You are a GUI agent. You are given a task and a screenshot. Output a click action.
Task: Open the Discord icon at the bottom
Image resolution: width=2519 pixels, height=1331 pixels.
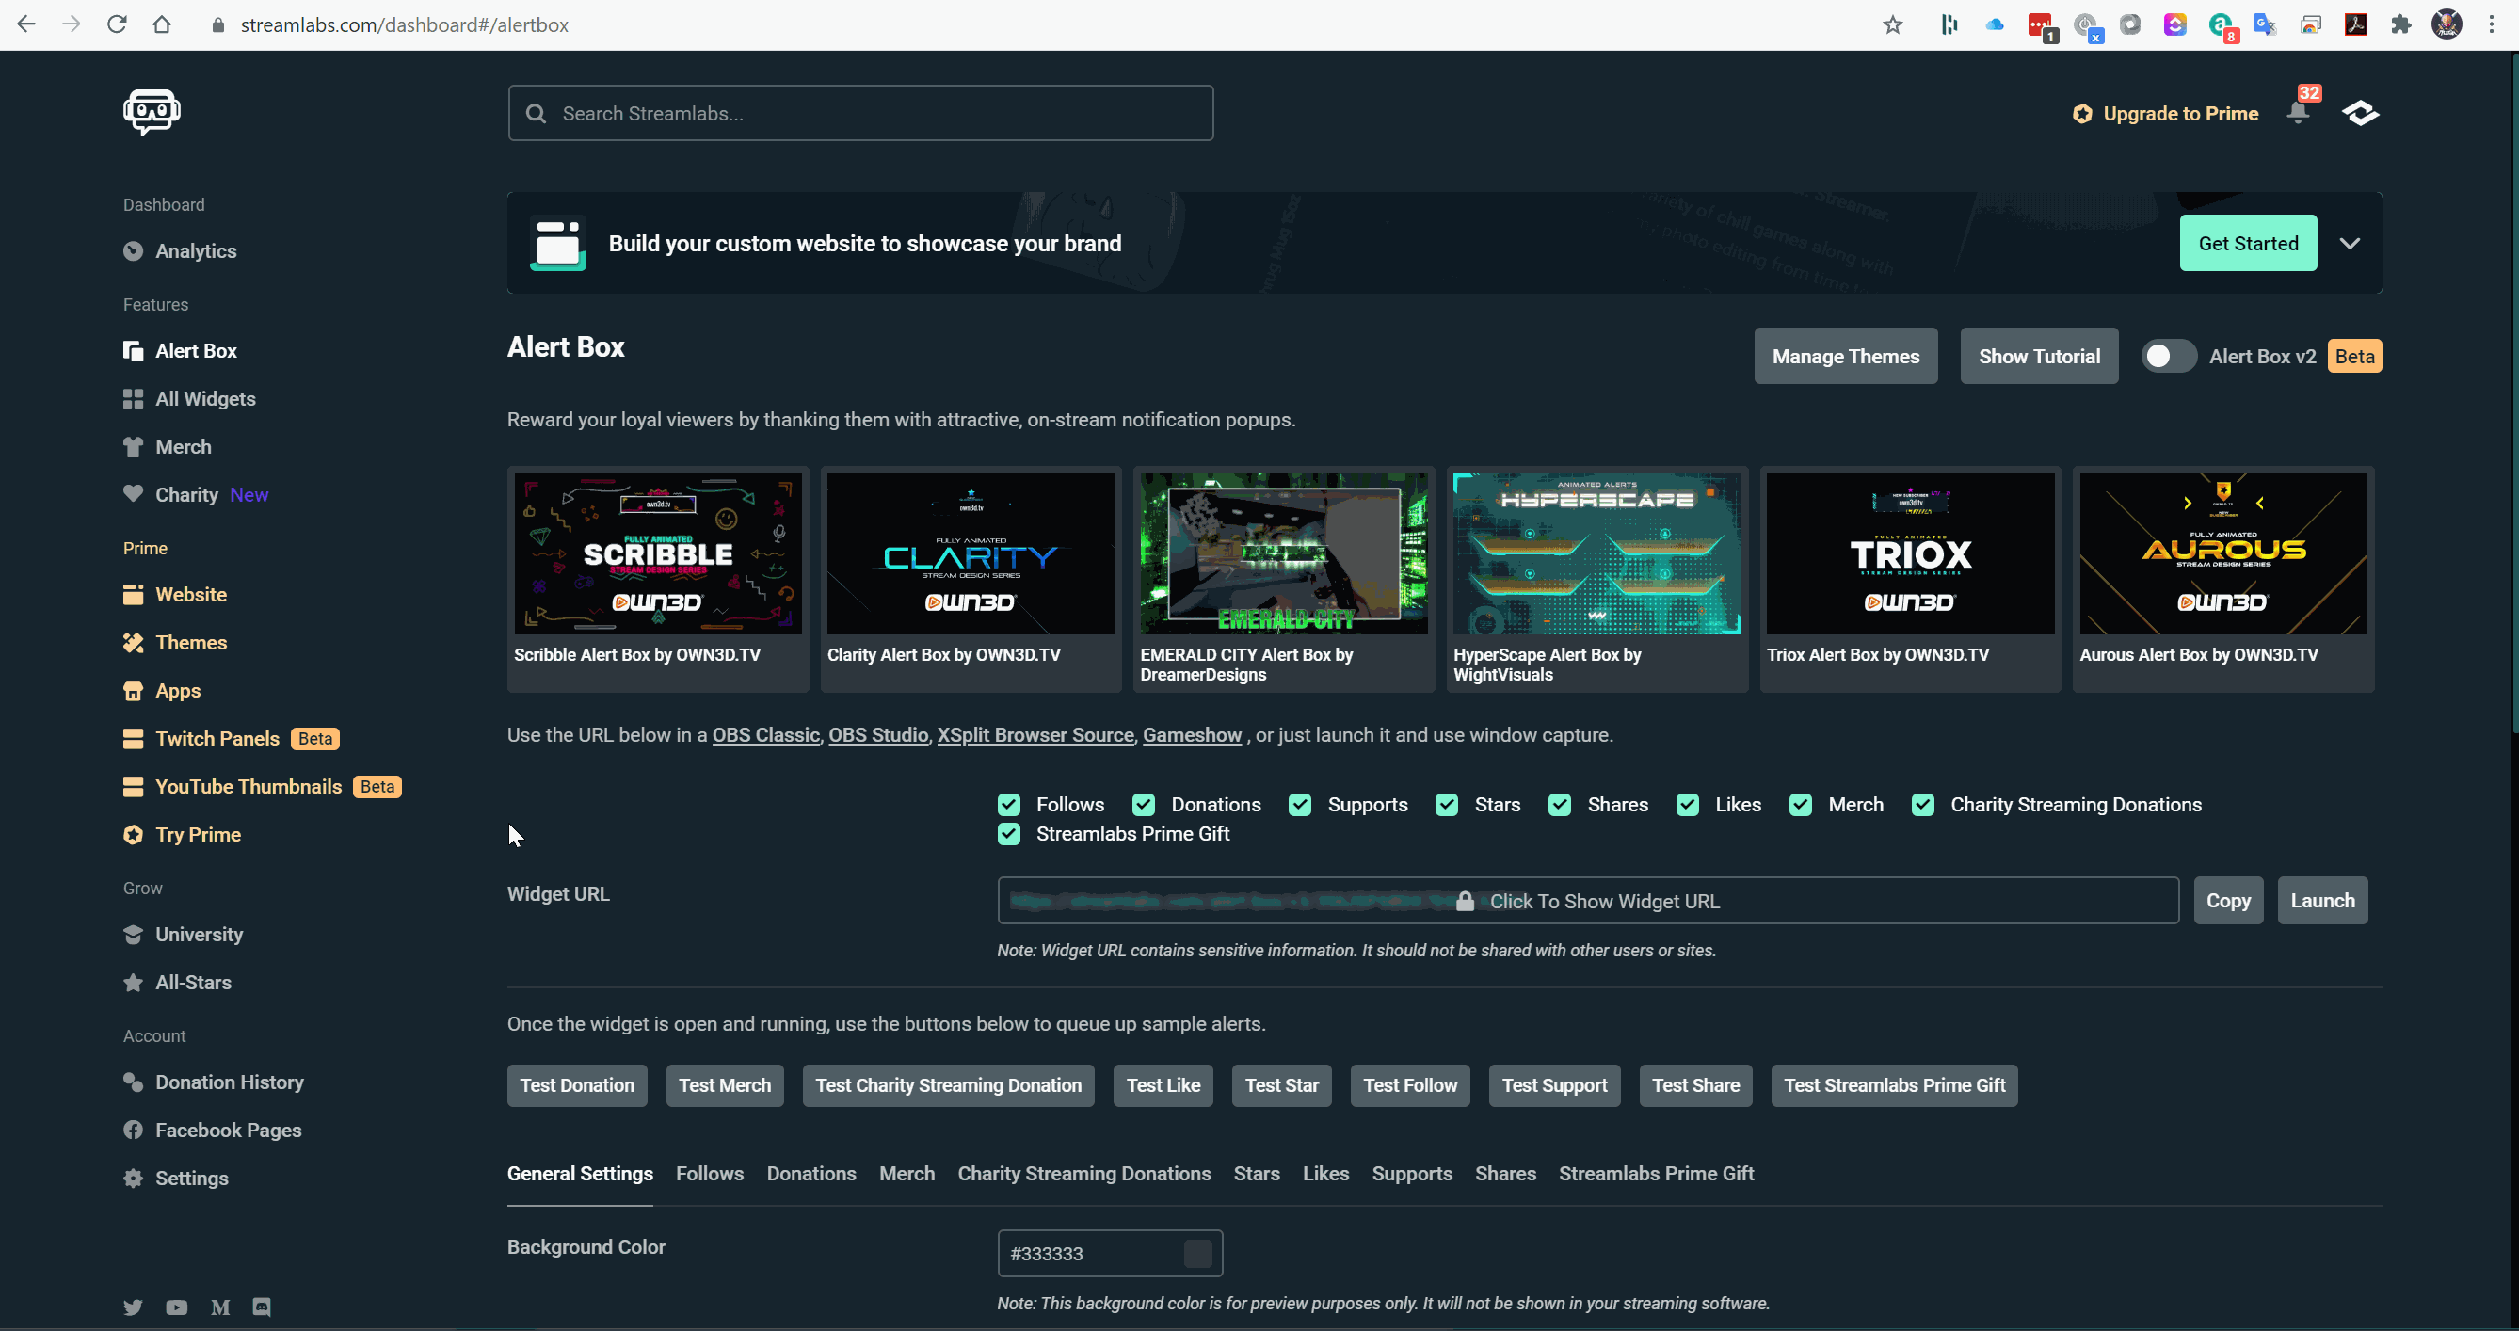[x=260, y=1307]
